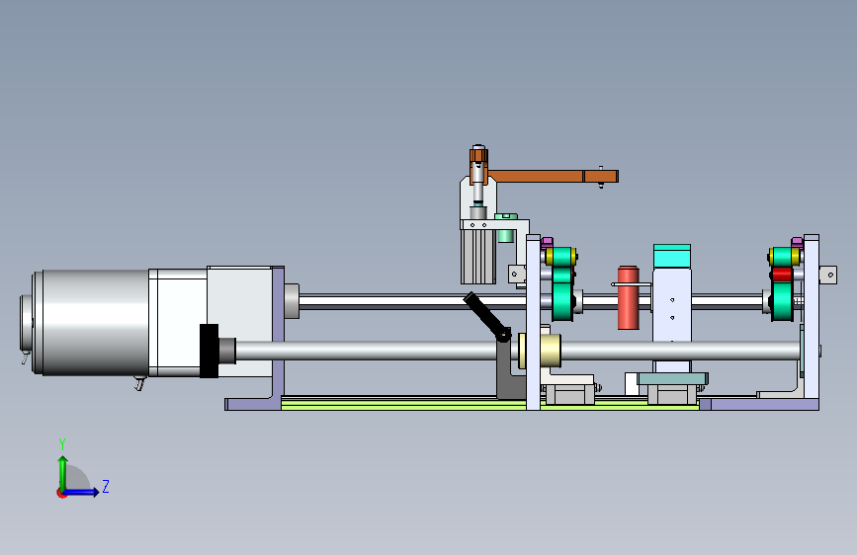Select the thin upper guide shaft
Viewport: 857px width, 555px height.
tap(410, 301)
